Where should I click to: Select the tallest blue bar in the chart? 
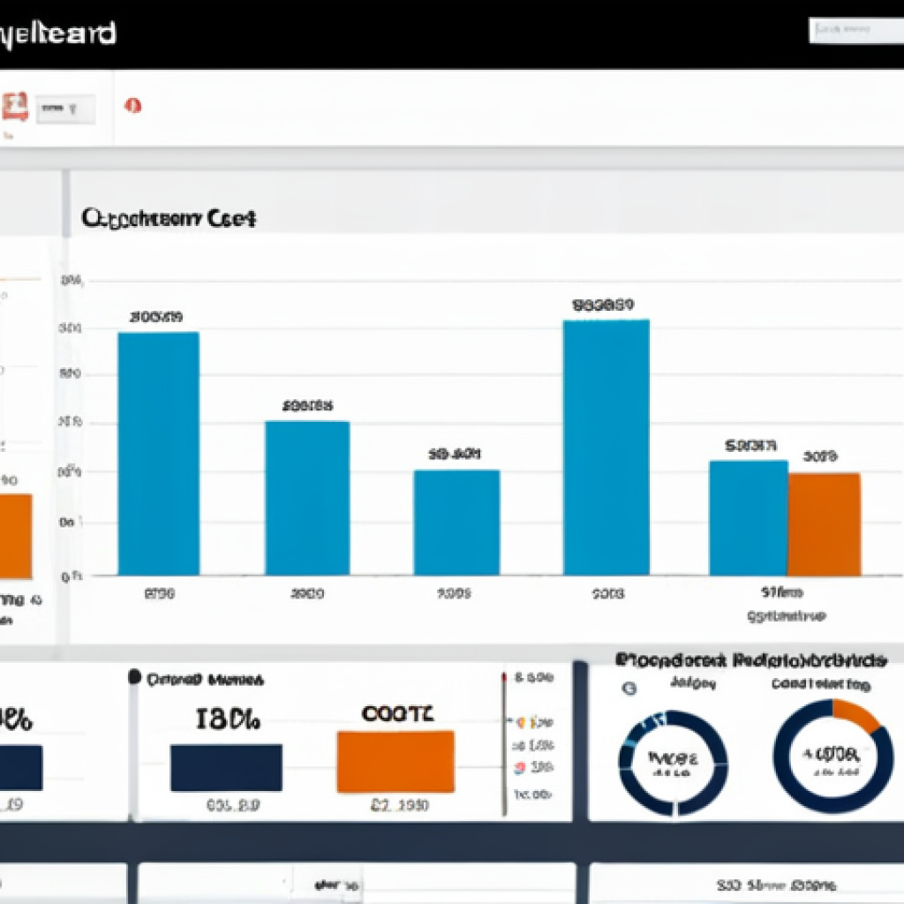pos(606,448)
